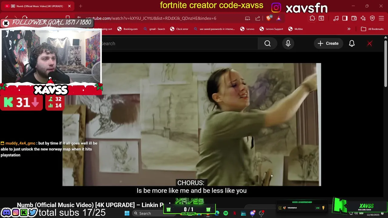Open the system tray volume icon

tap(356, 213)
